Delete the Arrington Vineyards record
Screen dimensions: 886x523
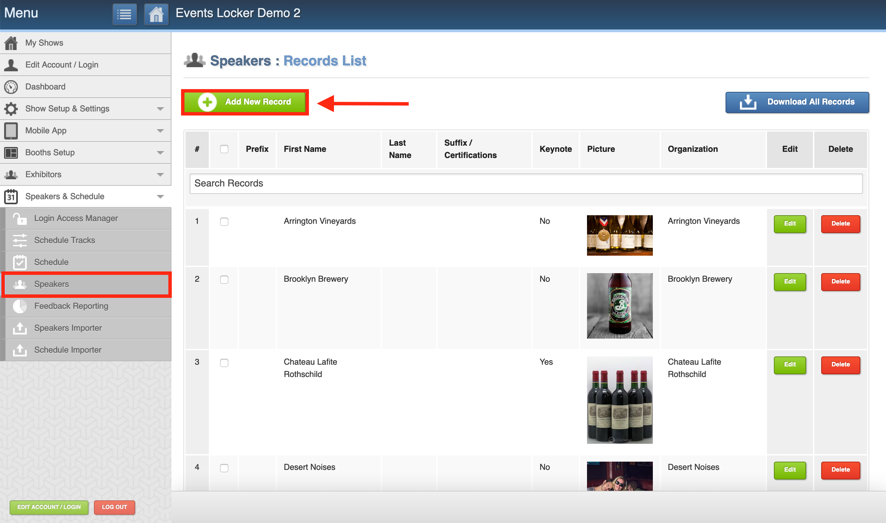[840, 224]
